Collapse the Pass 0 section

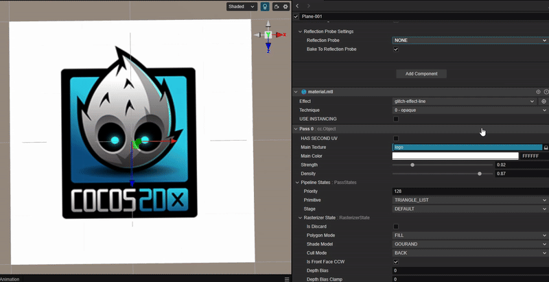click(296, 129)
